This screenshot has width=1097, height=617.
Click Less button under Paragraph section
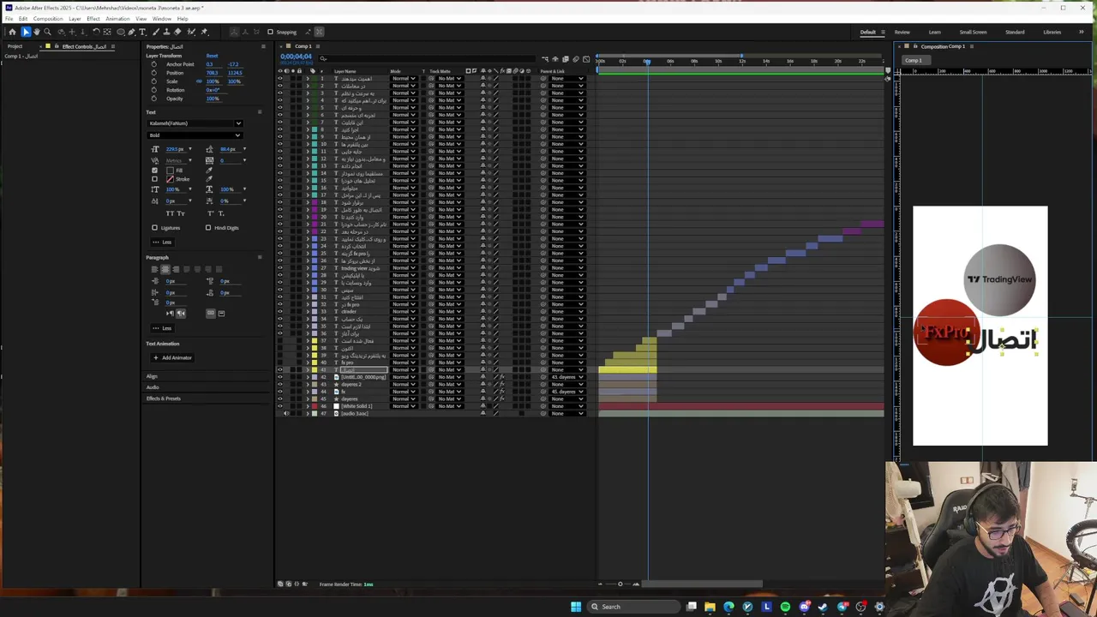[x=162, y=328]
